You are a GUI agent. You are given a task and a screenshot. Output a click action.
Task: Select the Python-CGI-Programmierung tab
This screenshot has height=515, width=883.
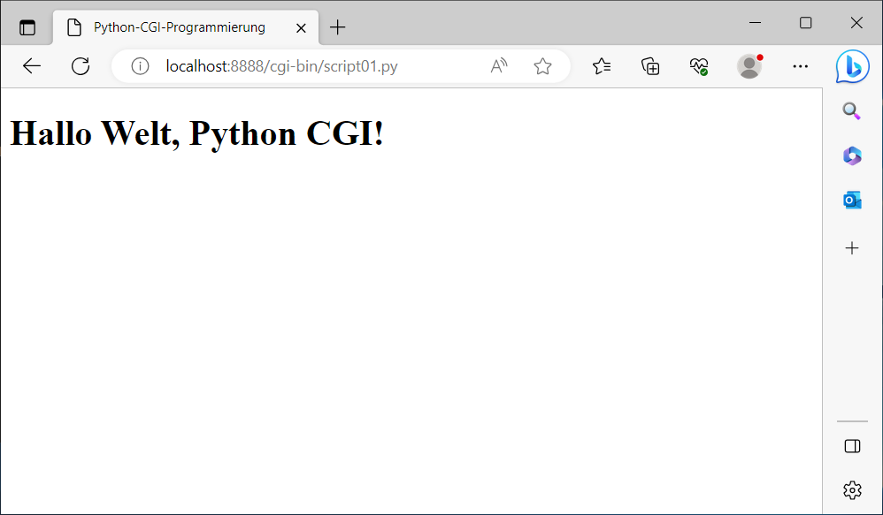coord(177,27)
